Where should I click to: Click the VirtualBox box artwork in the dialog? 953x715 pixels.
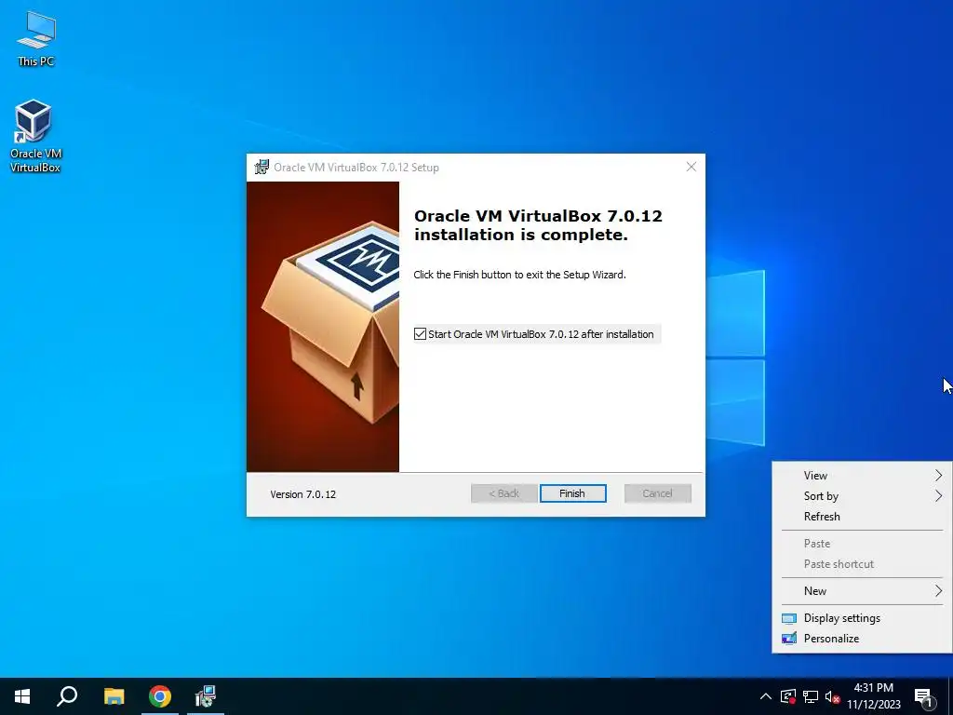323,327
